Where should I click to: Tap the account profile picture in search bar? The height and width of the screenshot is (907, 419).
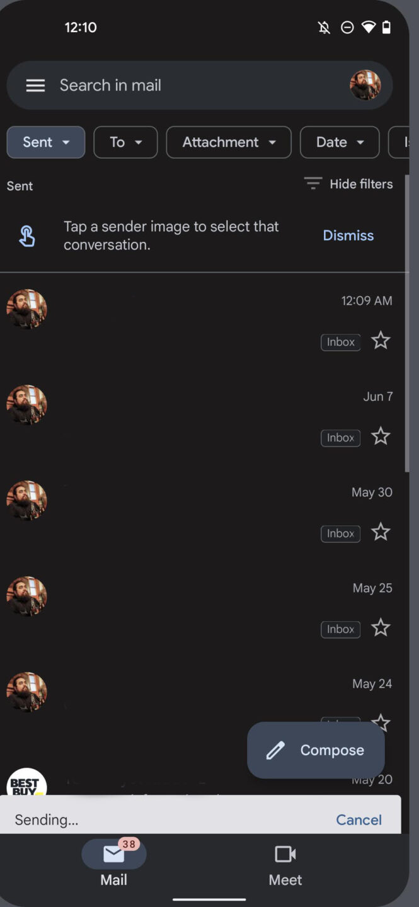click(x=365, y=86)
